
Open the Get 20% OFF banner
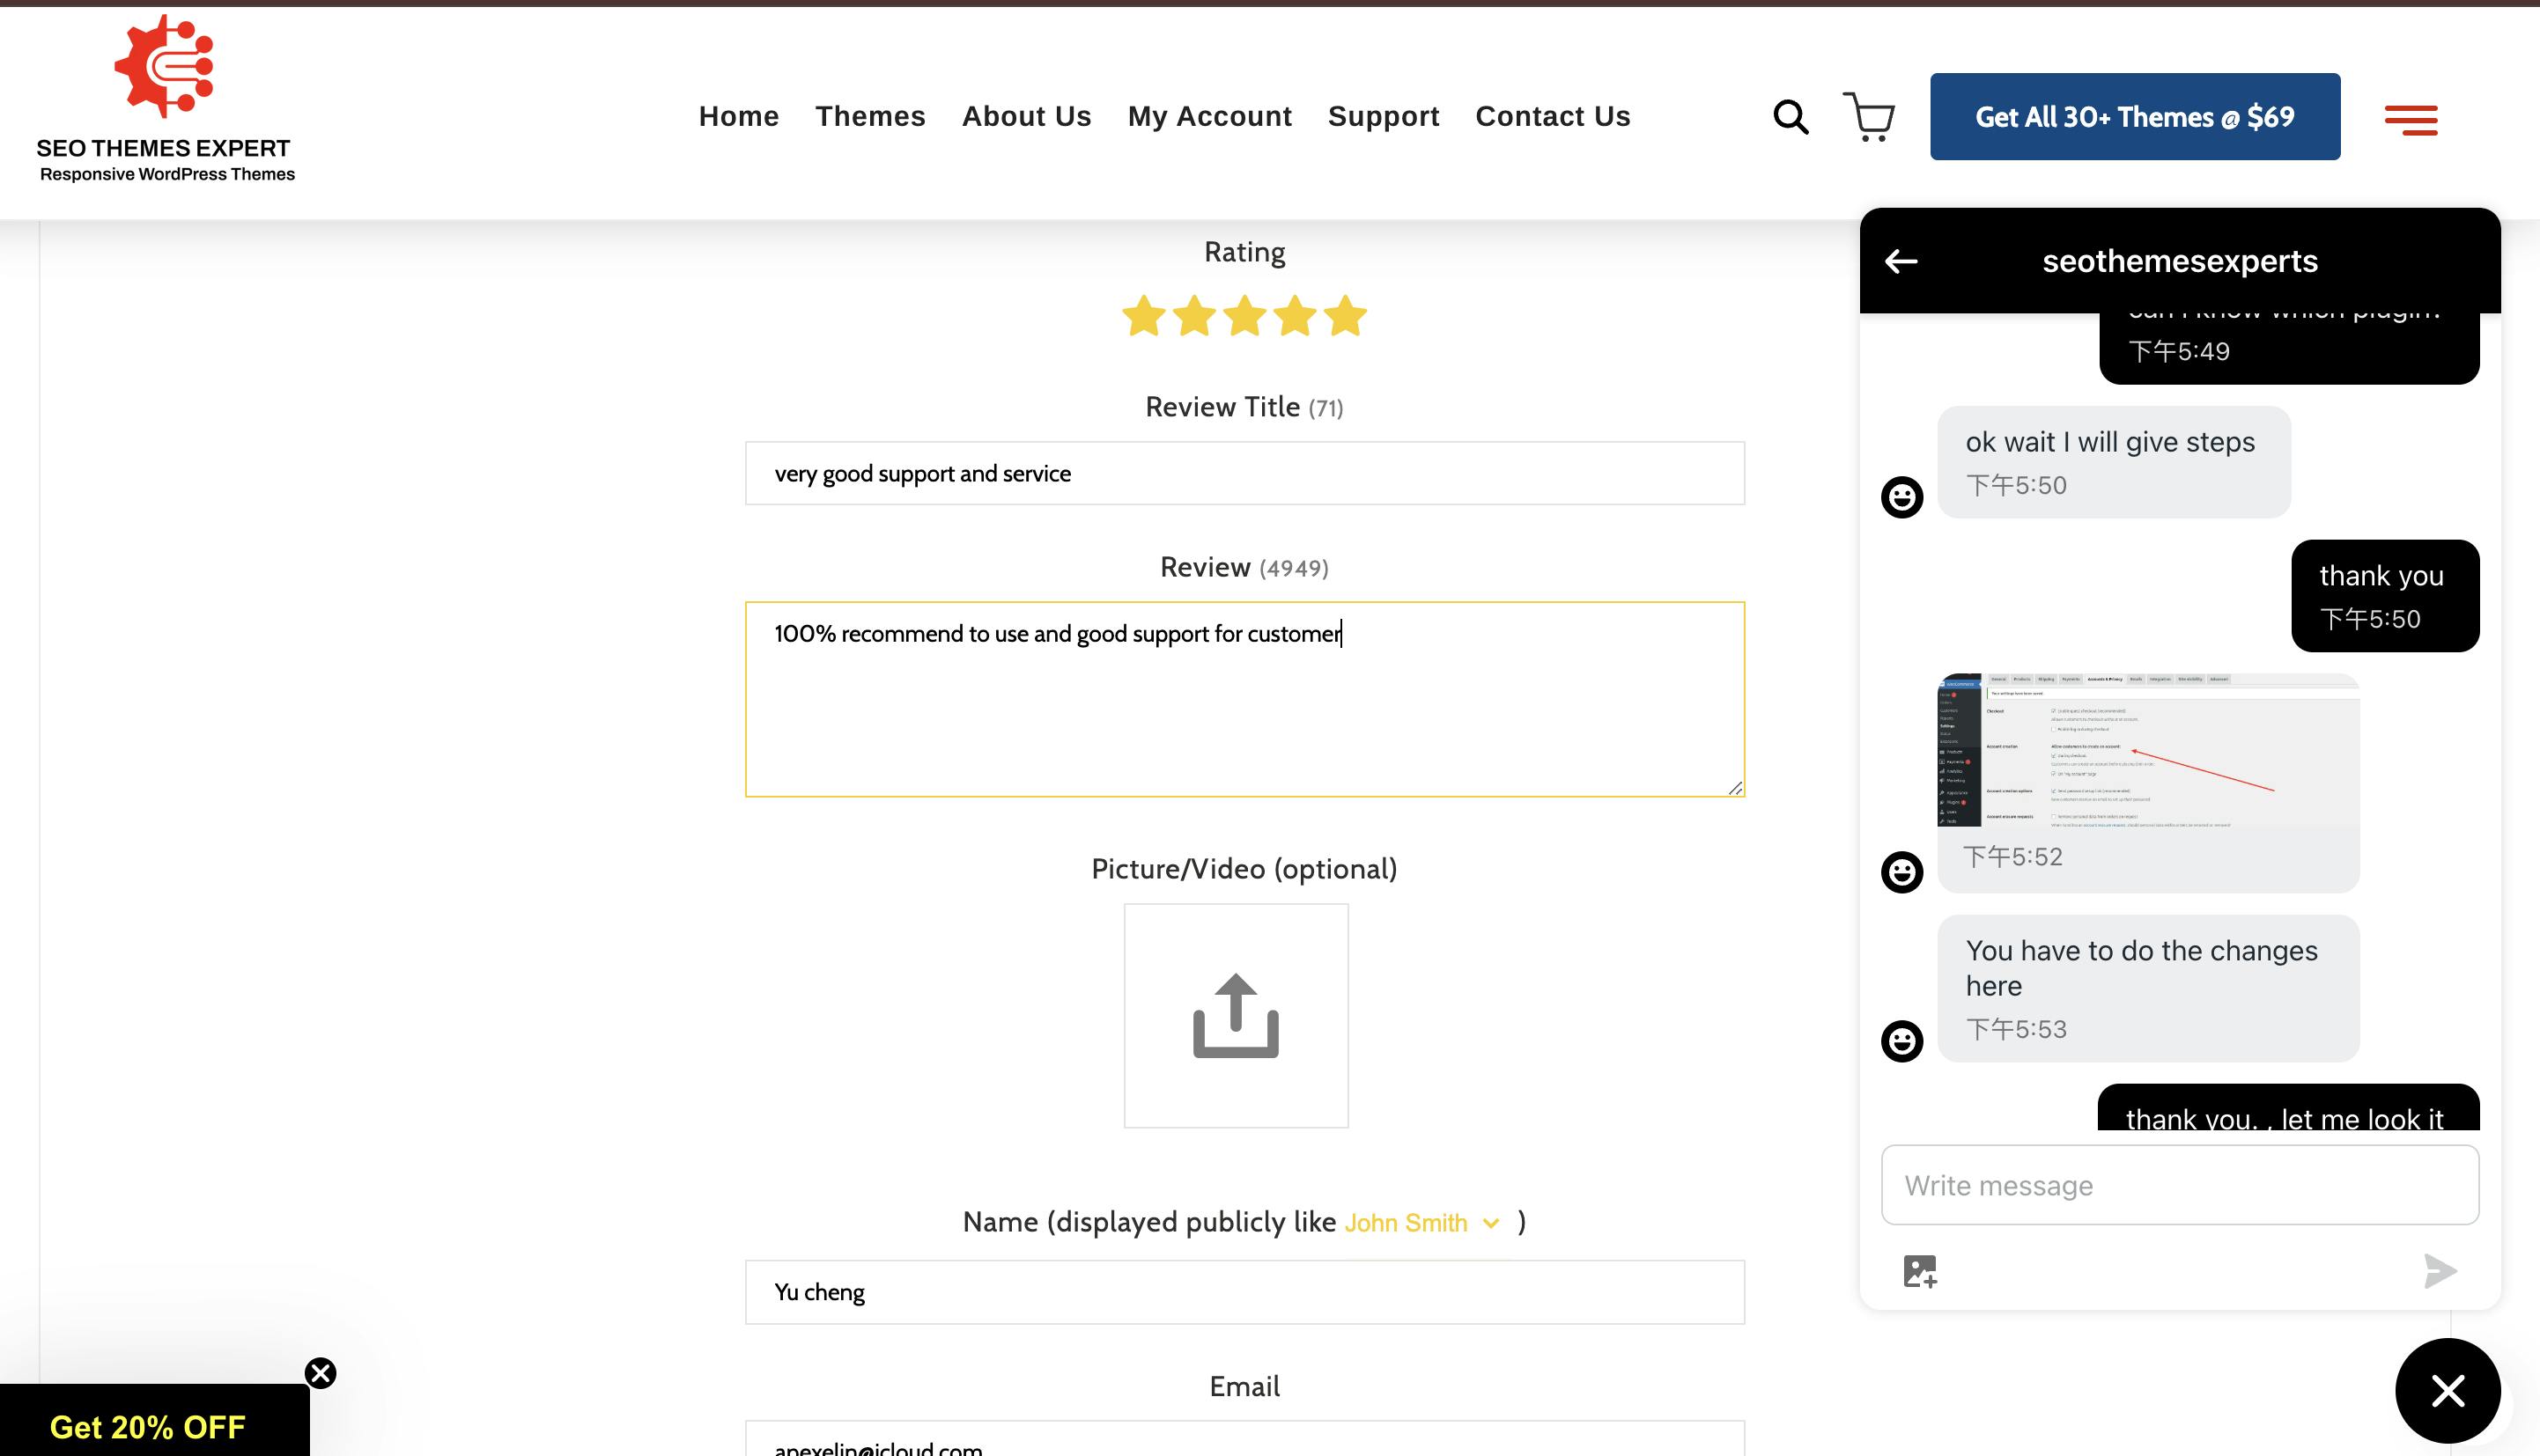tap(148, 1426)
